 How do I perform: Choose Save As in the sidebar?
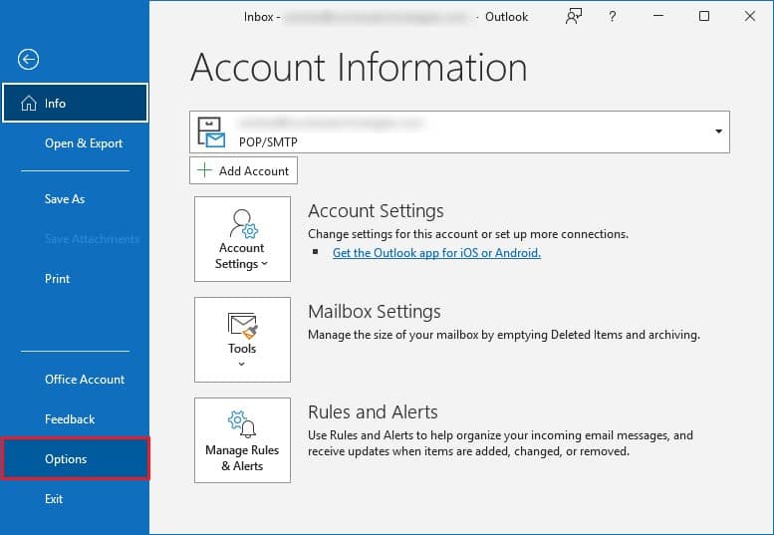click(x=64, y=199)
